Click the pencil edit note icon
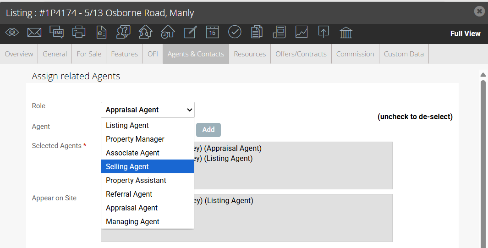This screenshot has width=488, height=248. tap(190, 32)
